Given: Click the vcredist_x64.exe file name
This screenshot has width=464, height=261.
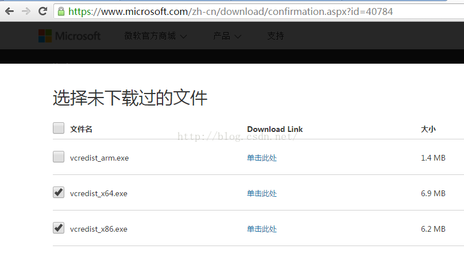Looking at the screenshot, I should pos(99,194).
